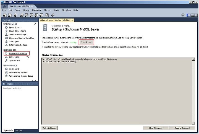
Task: Click the Server Status icon in Navigator
Action: [6, 27]
